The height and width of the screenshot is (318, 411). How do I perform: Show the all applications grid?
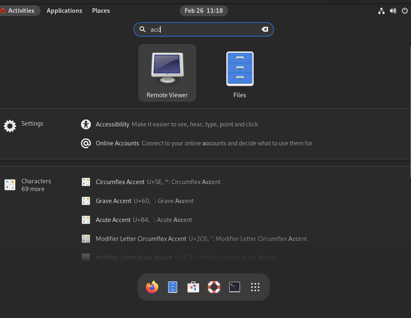coord(255,287)
